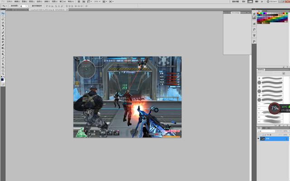This screenshot has height=181, width=290.
Task: Select the Lasso tool
Action: click(3, 19)
